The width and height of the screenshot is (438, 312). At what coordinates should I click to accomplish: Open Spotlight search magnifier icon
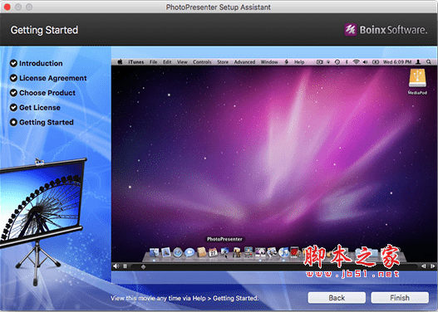[x=429, y=62]
